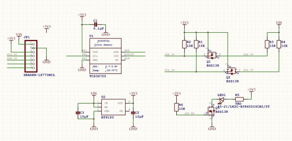Image resolution: width=292 pixels, height=141 pixels.
Task: Click the '10µF' value of C2
Action: 139,117
